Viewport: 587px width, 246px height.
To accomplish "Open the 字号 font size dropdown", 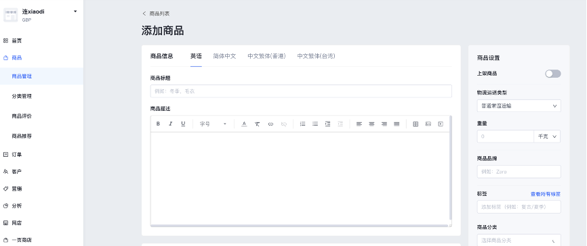I will [213, 124].
